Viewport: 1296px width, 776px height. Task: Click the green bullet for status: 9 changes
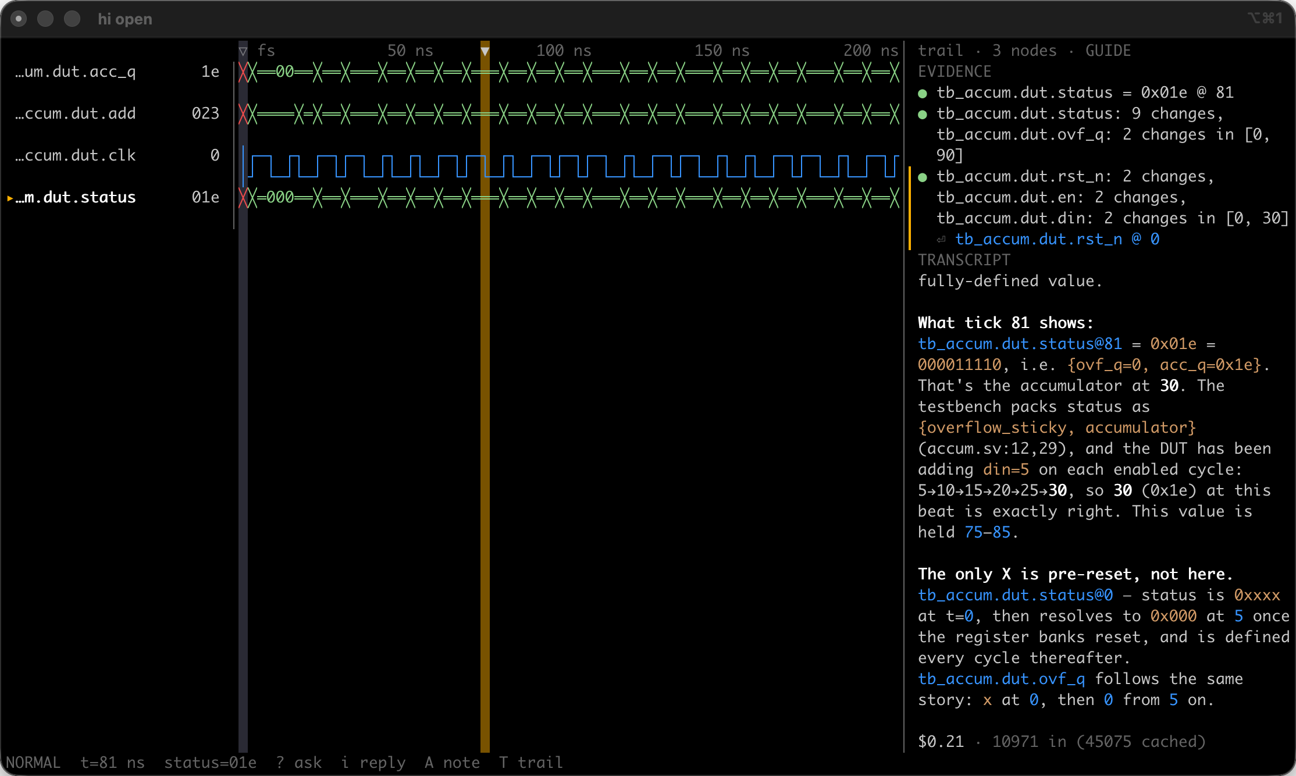(x=922, y=114)
